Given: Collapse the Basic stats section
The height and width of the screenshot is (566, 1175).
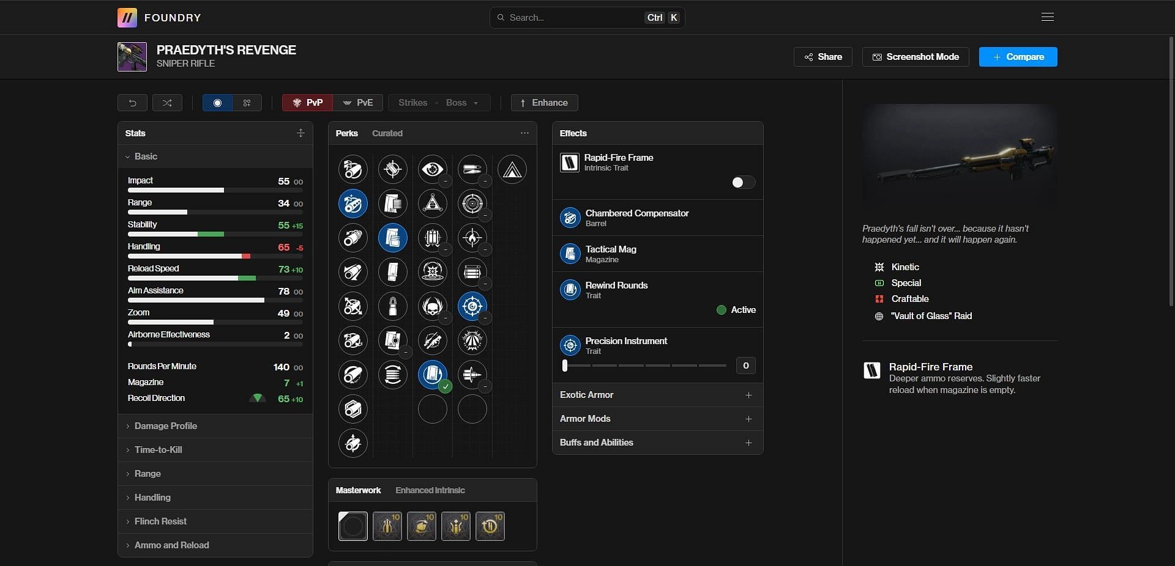Looking at the screenshot, I should (x=215, y=156).
